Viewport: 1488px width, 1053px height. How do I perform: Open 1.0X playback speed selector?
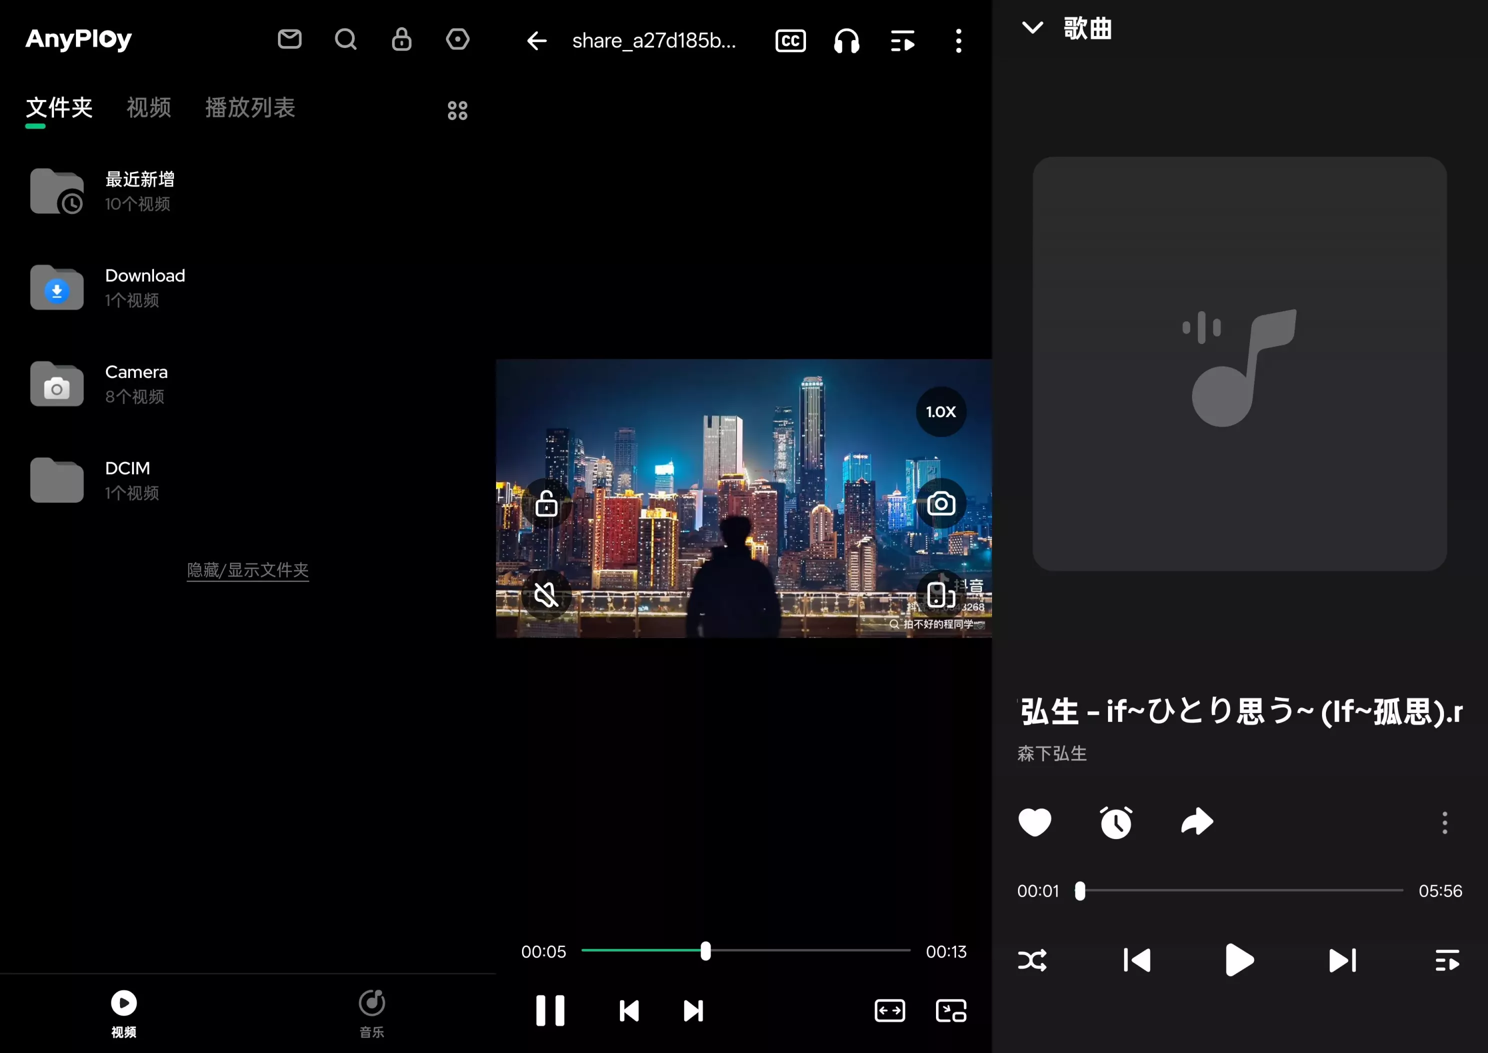(x=941, y=411)
